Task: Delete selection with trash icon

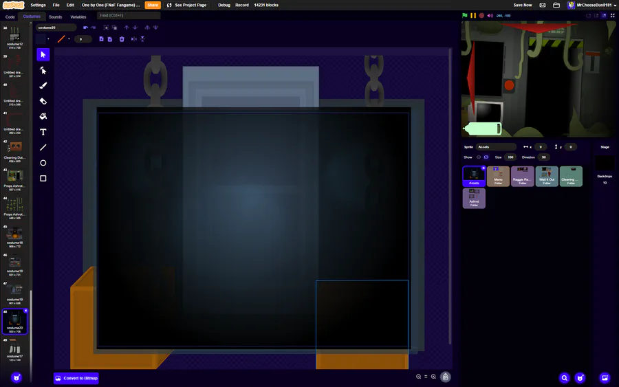Action: pyautogui.click(x=122, y=39)
